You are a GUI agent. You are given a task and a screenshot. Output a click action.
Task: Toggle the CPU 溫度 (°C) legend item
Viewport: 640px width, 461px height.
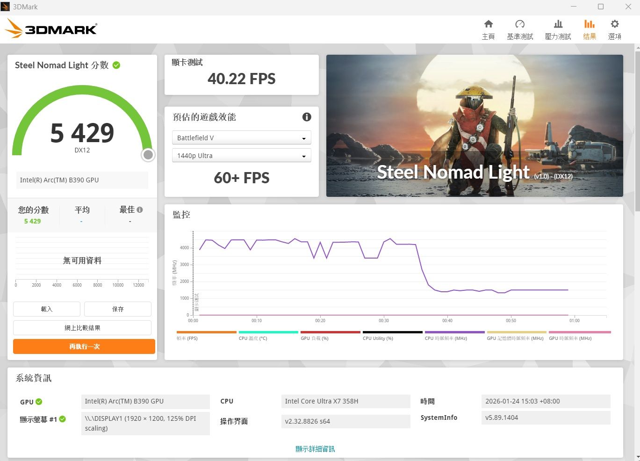(268, 335)
